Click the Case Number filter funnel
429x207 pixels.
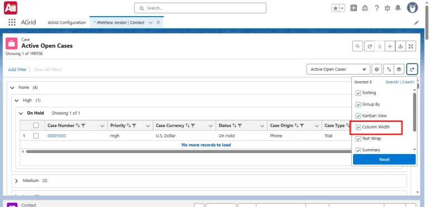(83, 126)
